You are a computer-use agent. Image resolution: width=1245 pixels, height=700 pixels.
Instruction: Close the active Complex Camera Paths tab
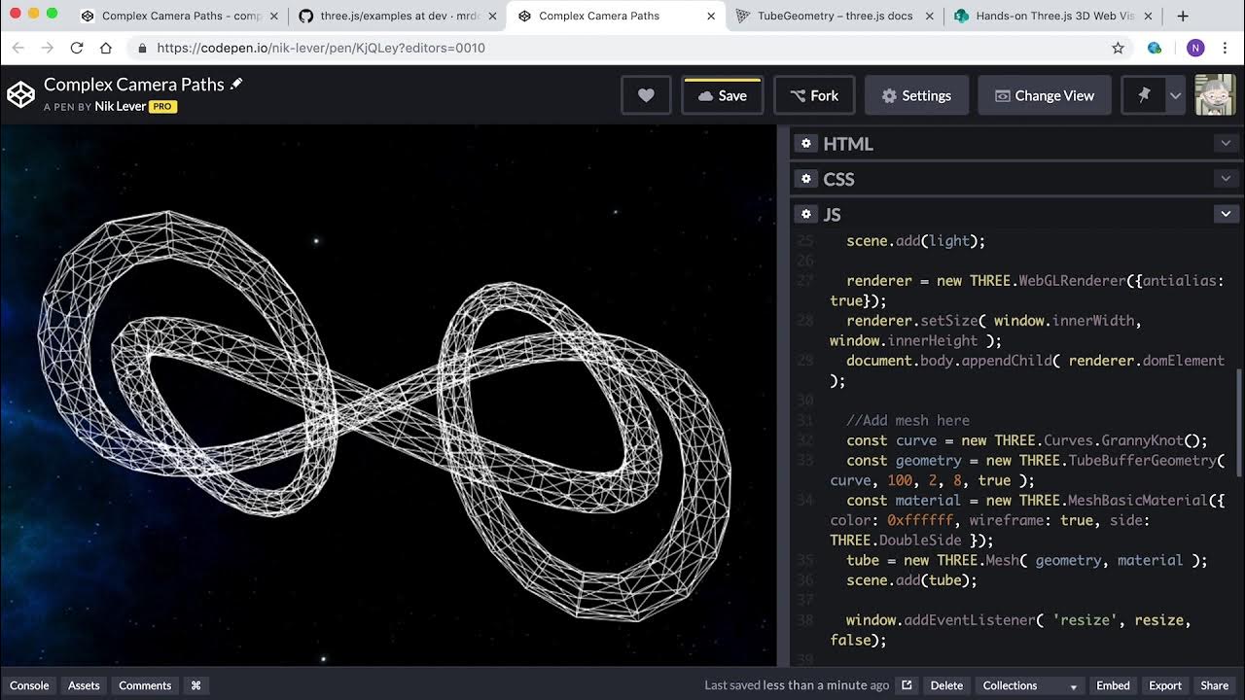coord(711,16)
